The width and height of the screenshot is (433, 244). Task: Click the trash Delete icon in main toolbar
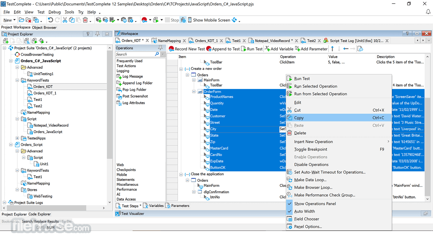(85, 20)
